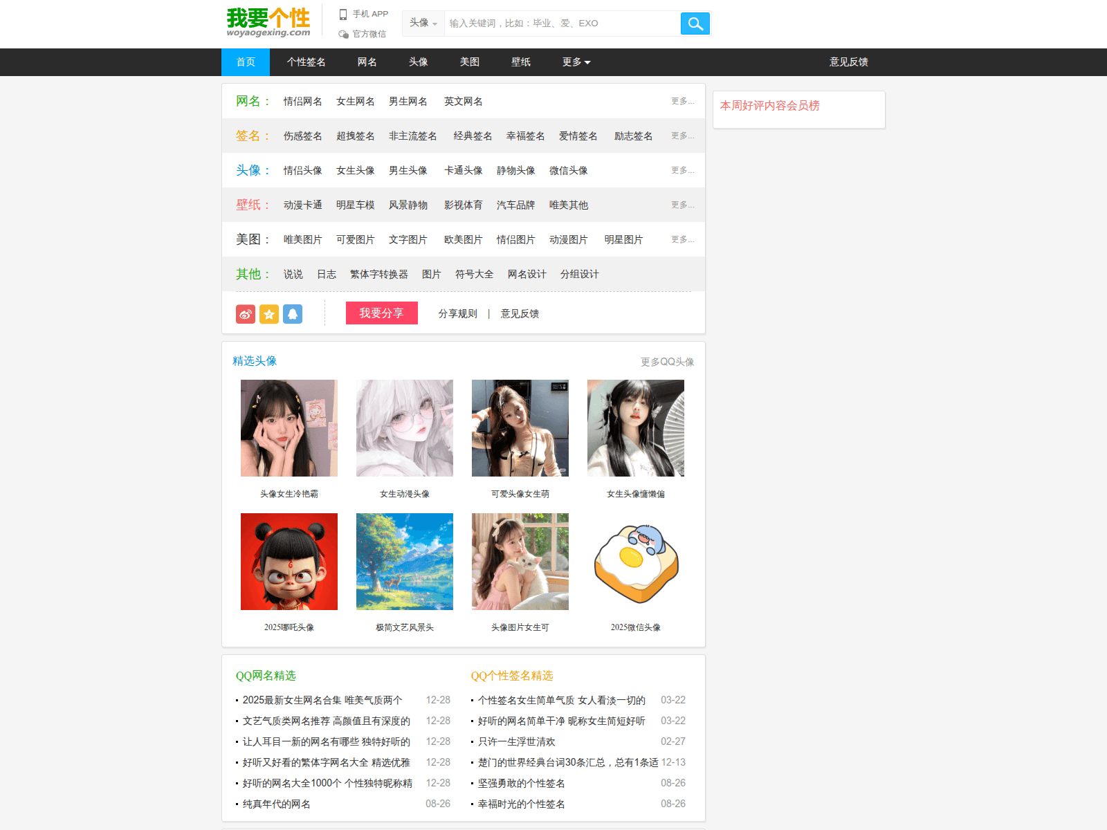Share via the red Weibo icon
Viewport: 1107px width, 830px height.
246,314
